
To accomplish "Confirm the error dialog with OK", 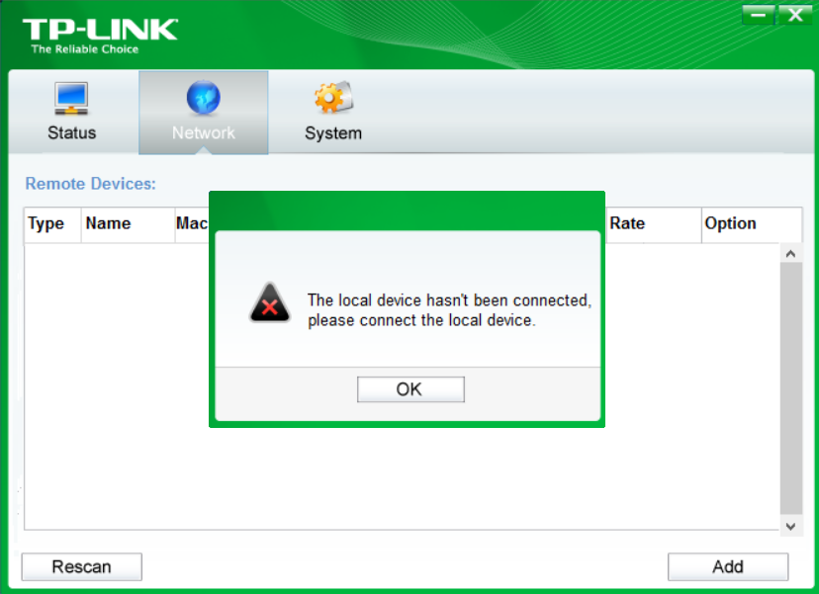I will (410, 389).
